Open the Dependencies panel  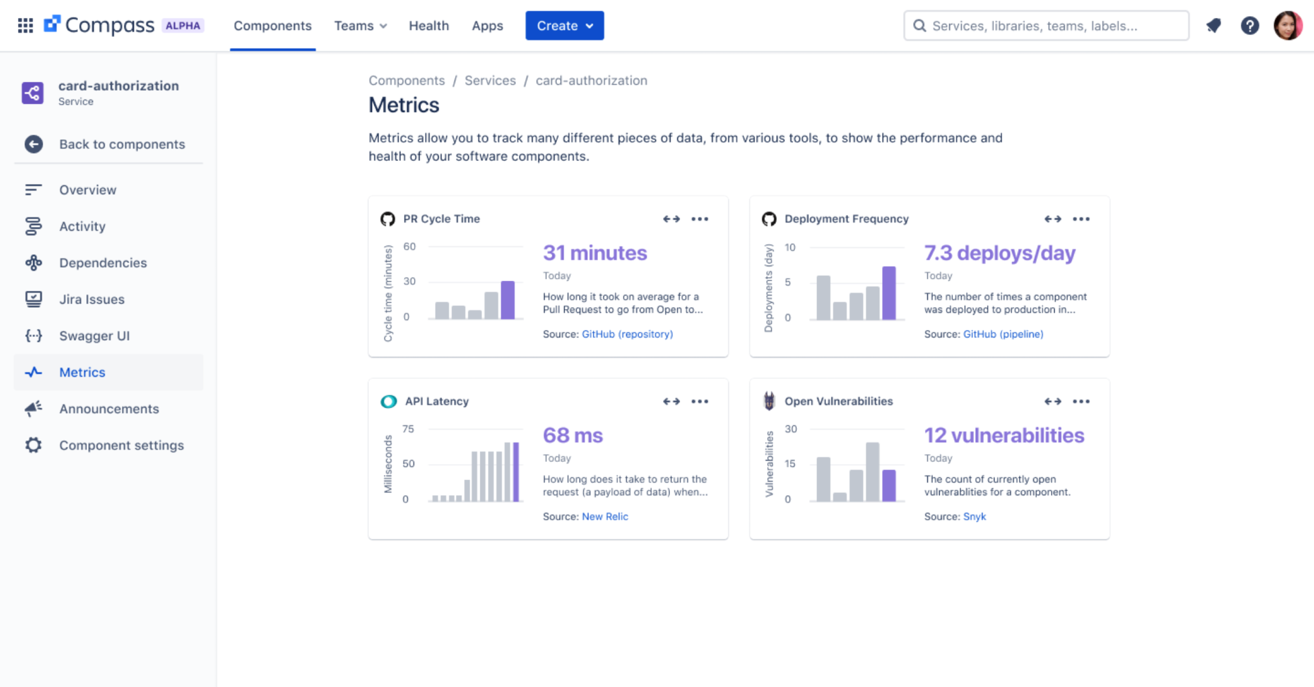[x=103, y=262]
